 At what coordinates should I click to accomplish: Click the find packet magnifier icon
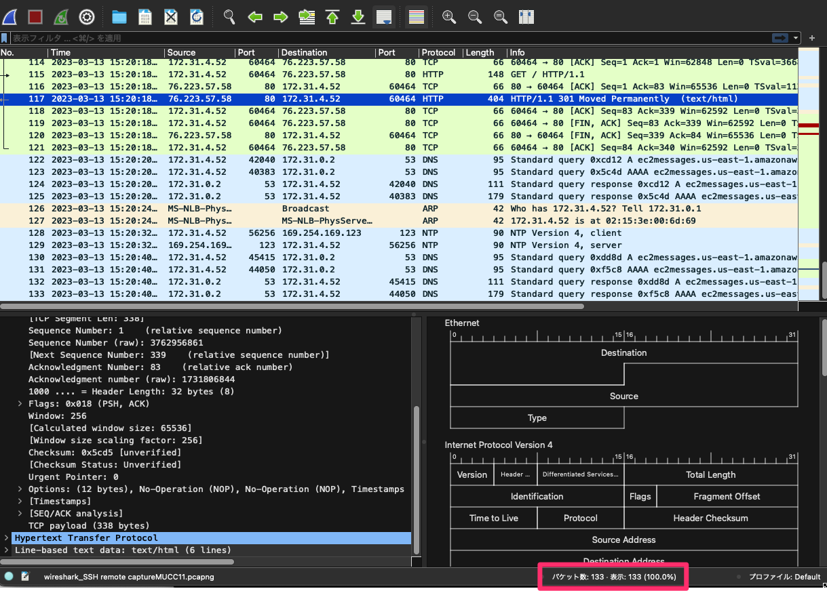229,17
